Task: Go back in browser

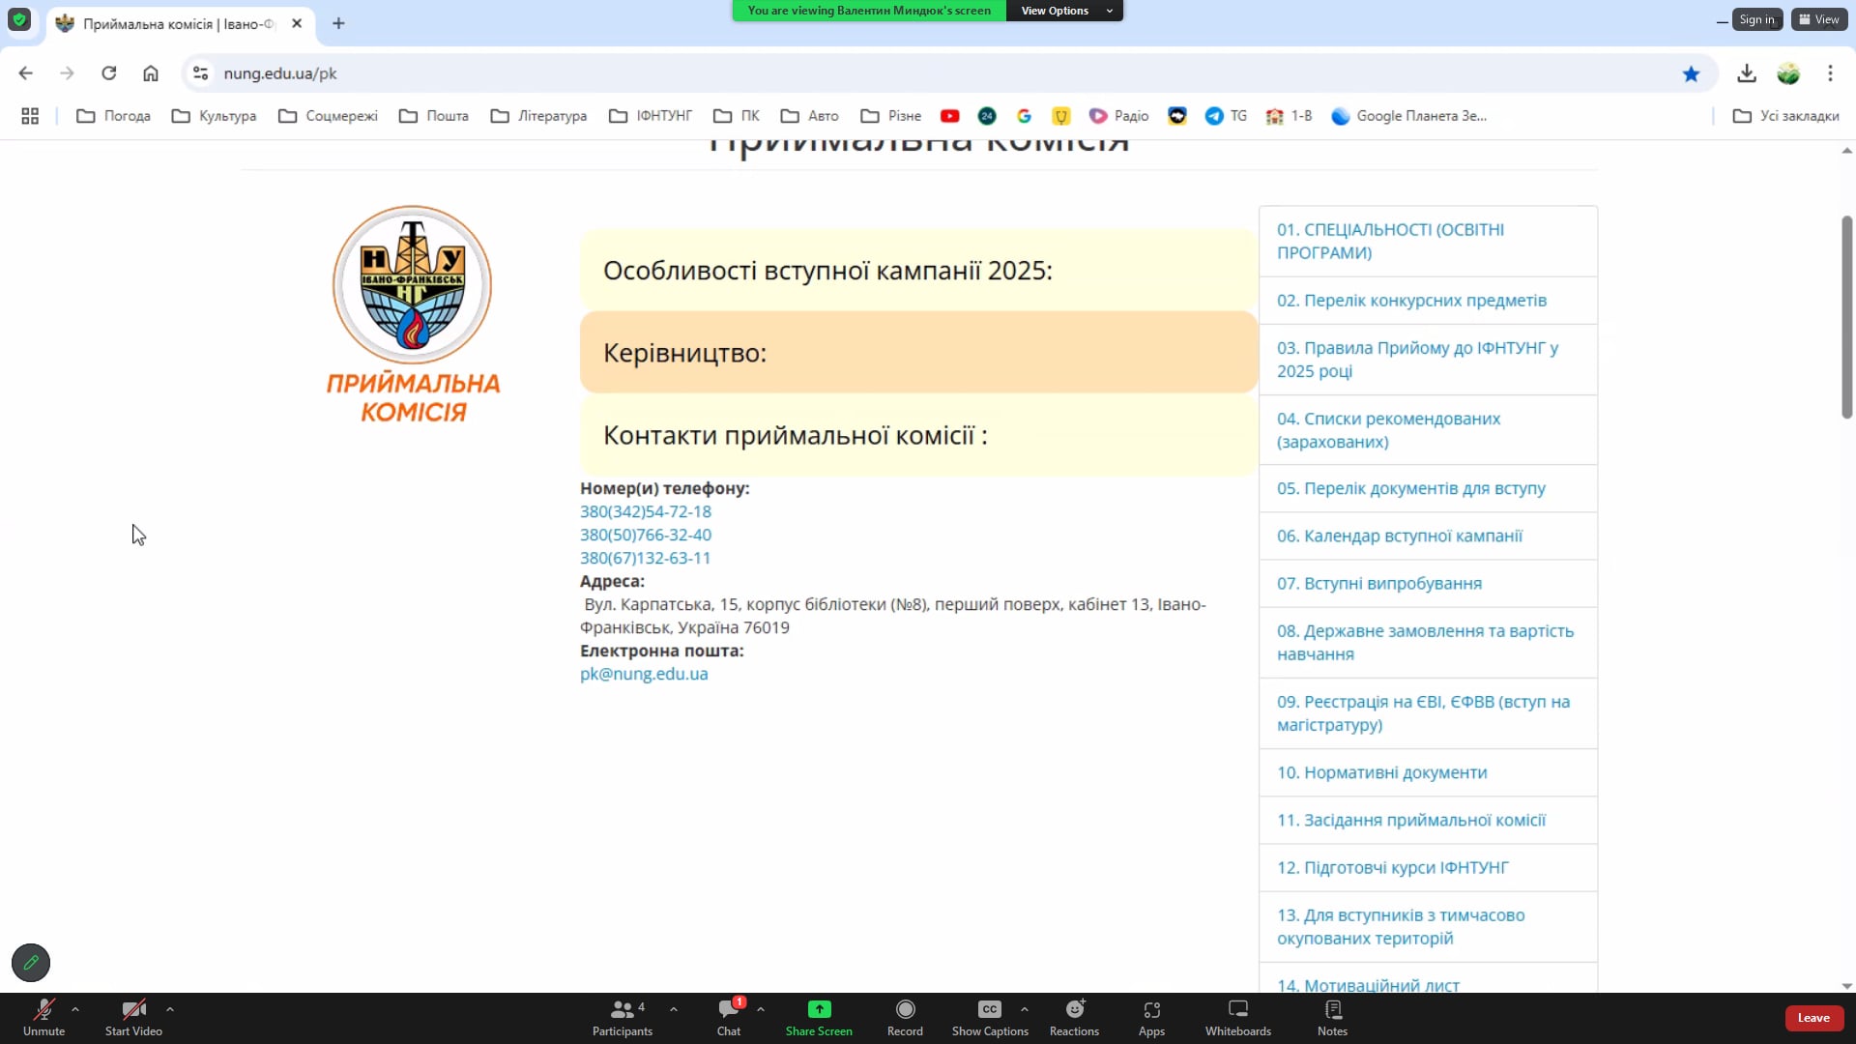Action: [x=26, y=73]
